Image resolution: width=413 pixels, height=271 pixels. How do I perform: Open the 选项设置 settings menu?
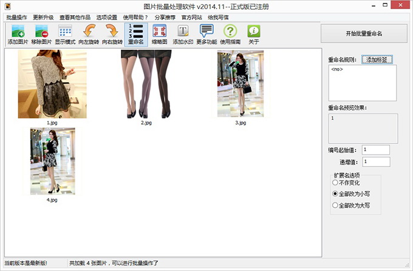[106, 17]
